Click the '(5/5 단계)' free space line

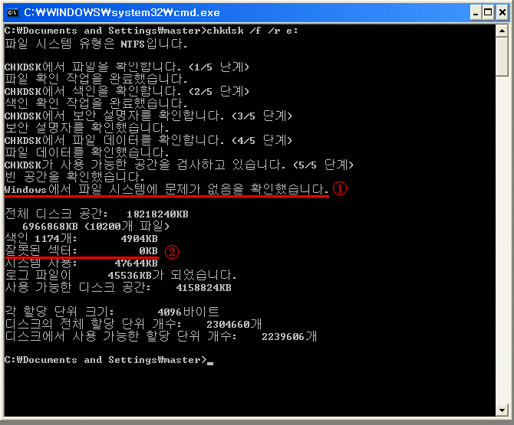pos(179,165)
